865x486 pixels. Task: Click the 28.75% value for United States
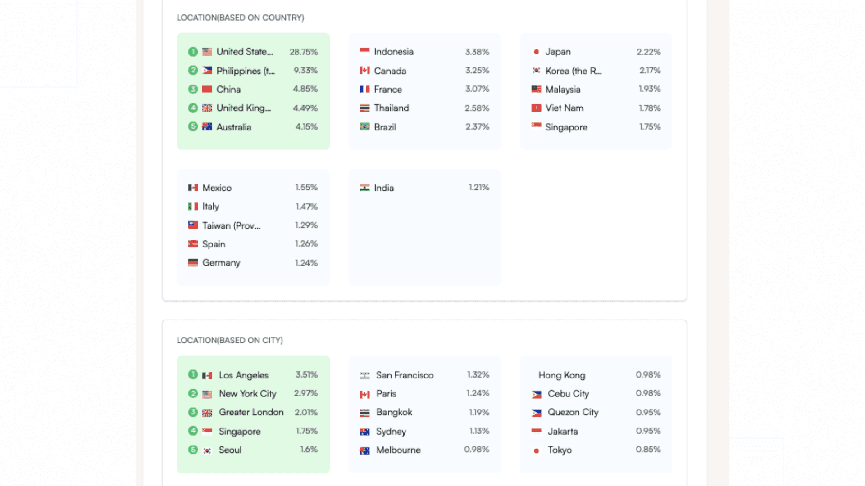point(304,52)
